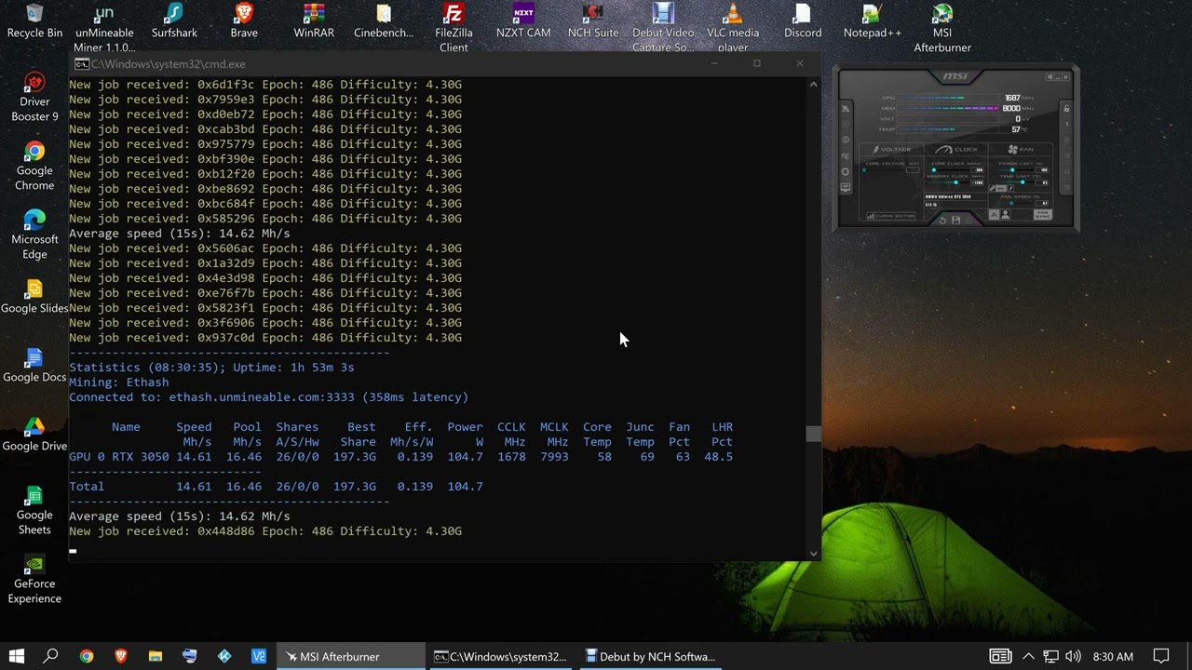
Task: Open Google Slides desktop shortcut
Action: [x=34, y=297]
